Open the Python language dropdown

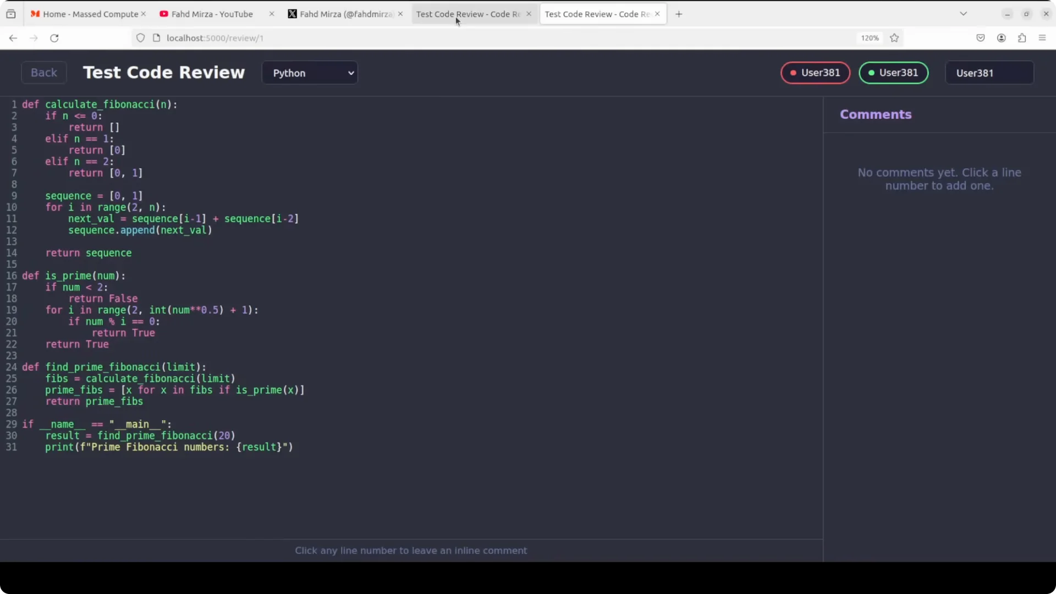[x=310, y=73]
